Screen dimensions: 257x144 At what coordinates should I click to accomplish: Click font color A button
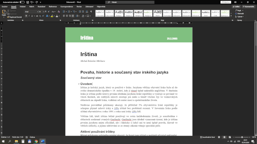point(57,16)
